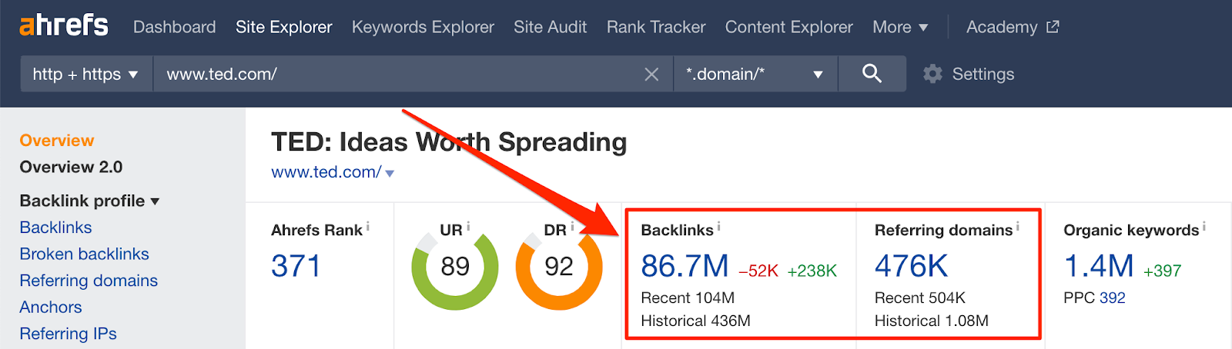Screen dimensions: 1232x349
Task: Show info tooltip icon for Organic keywords
Action: (1204, 226)
